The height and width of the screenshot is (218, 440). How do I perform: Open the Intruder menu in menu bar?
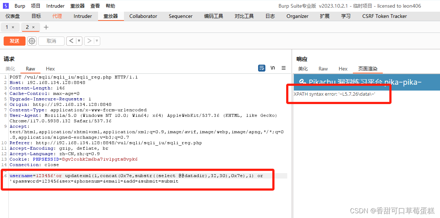(x=55, y=6)
